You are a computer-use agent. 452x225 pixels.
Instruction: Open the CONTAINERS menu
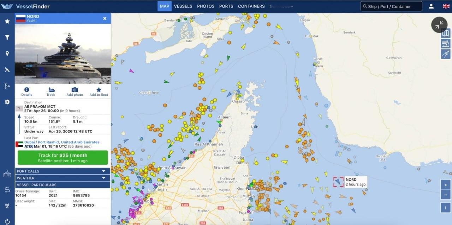click(x=251, y=6)
